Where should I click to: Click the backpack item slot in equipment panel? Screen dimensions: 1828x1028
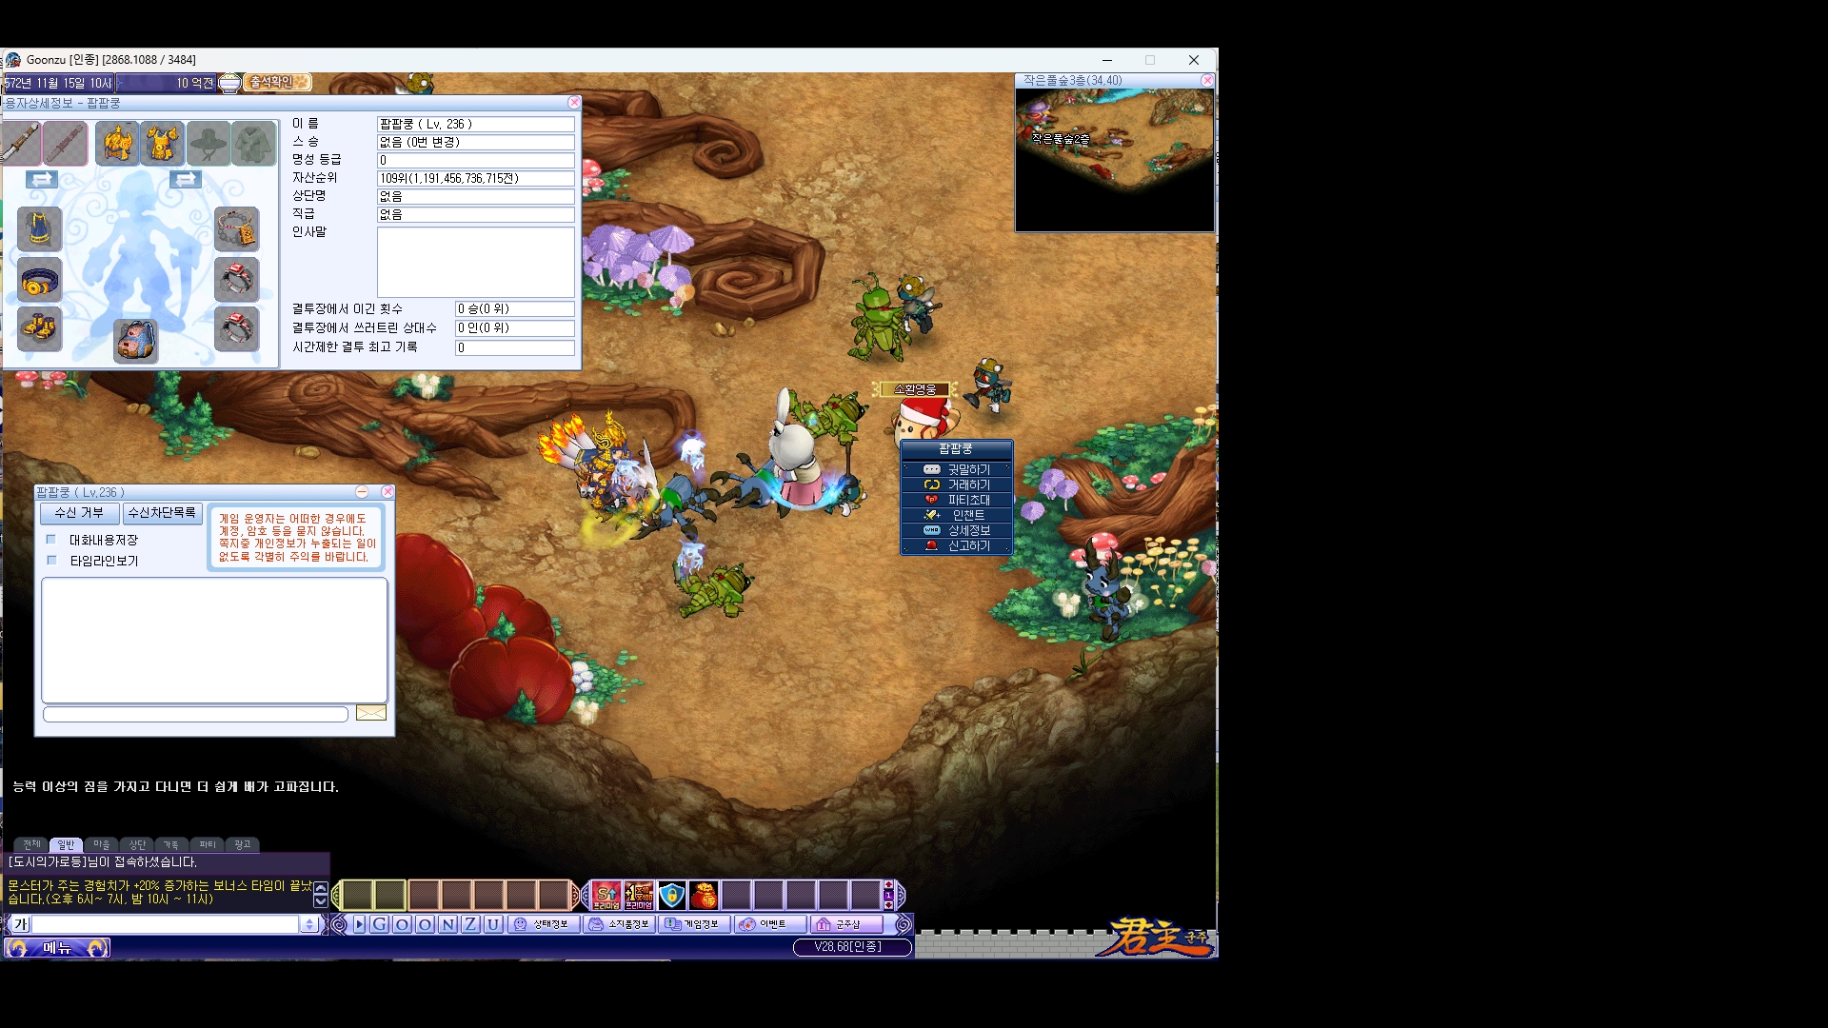tap(136, 340)
